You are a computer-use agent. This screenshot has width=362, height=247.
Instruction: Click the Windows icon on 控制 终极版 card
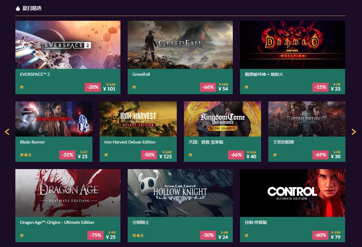point(246,235)
